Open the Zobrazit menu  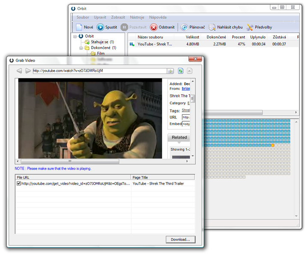coord(118,17)
